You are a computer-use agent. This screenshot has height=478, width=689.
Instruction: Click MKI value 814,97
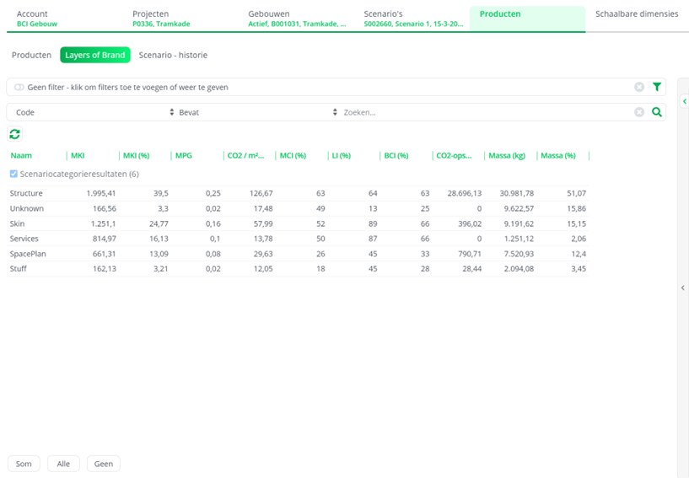[104, 239]
